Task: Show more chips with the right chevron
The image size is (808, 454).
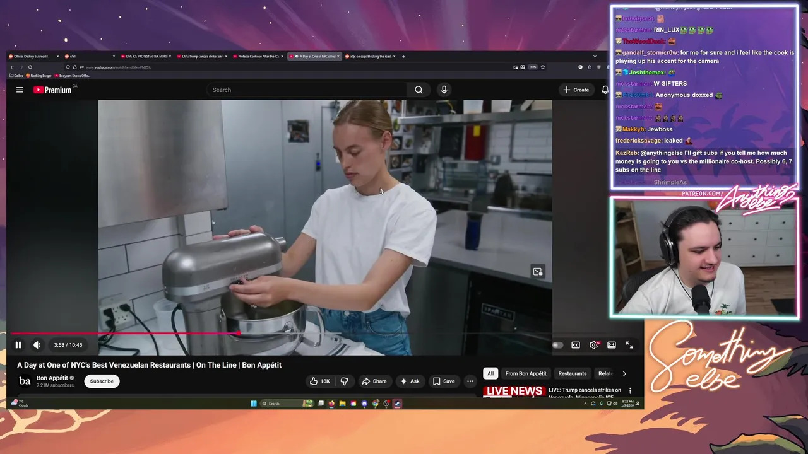Action: click(x=624, y=373)
